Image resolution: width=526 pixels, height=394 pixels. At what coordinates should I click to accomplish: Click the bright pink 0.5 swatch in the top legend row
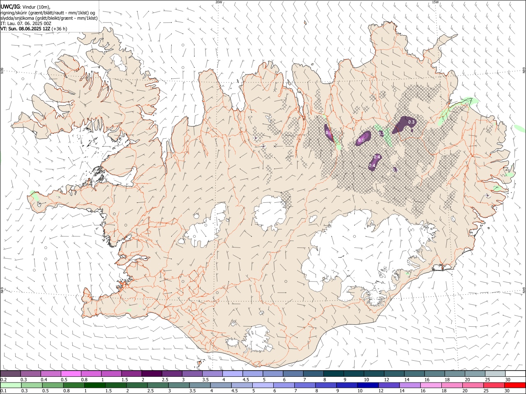tap(71, 374)
